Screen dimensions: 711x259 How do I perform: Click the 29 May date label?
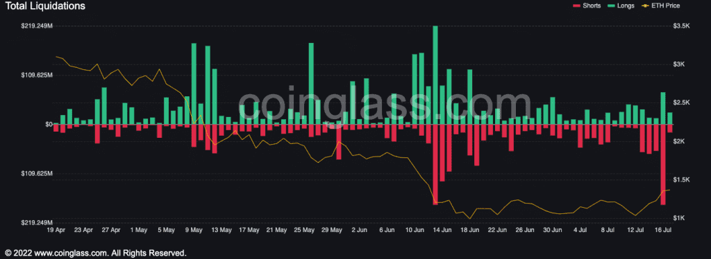[332, 230]
